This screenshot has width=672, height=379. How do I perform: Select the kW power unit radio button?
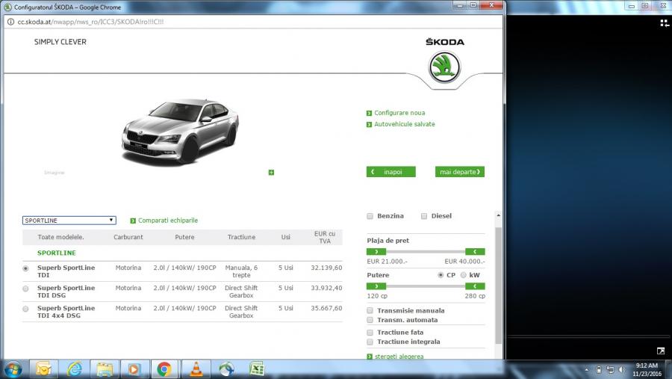point(463,275)
